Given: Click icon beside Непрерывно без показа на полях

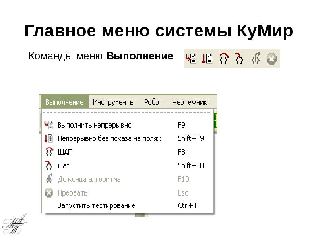Looking at the screenshot, I should click(x=49, y=138).
